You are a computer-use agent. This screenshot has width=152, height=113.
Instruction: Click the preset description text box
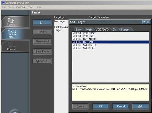[x=110, y=92]
